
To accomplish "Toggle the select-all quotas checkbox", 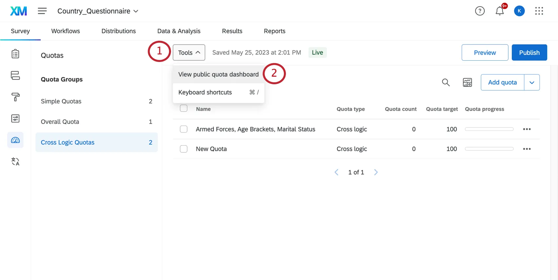I will [x=183, y=109].
